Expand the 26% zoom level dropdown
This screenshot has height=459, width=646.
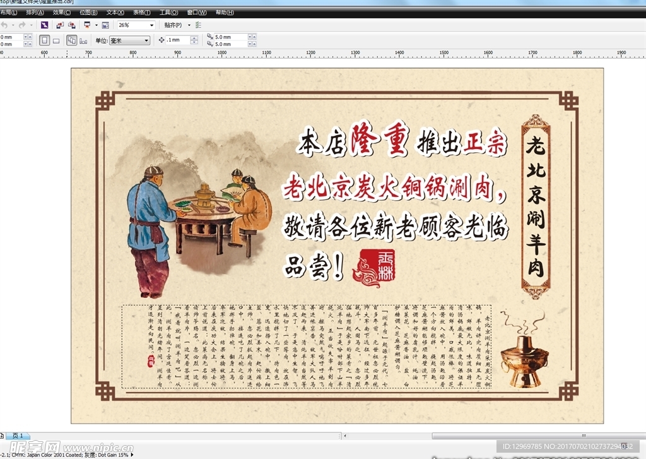pyautogui.click(x=152, y=25)
